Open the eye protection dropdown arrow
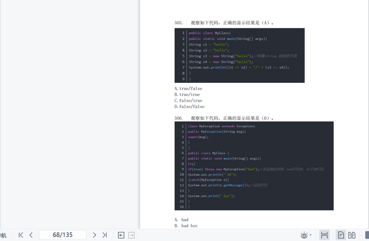The width and height of the screenshot is (369, 241). coord(311,235)
